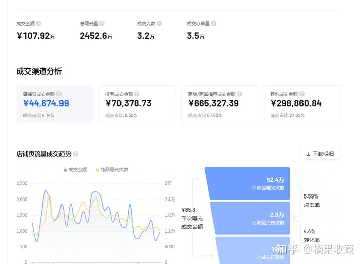
Task: Click help icon beside 成交人数
Action: 159,23
